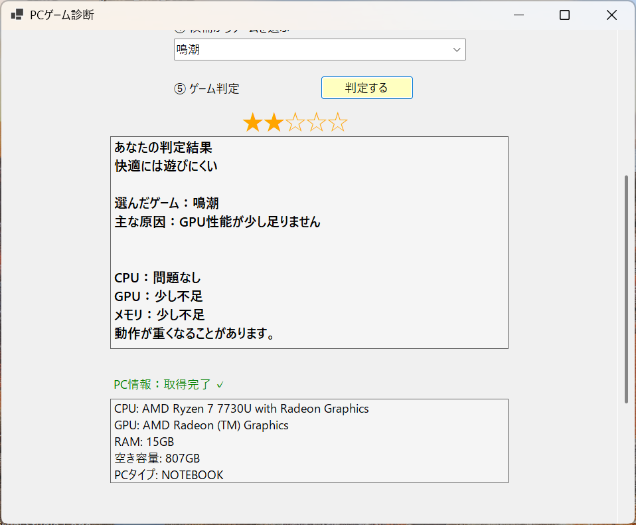Click the 動作が重くなることがあります。 line
The image size is (636, 525).
click(195, 334)
